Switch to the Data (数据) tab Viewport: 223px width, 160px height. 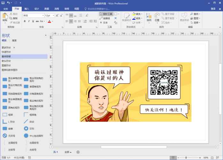47,9
